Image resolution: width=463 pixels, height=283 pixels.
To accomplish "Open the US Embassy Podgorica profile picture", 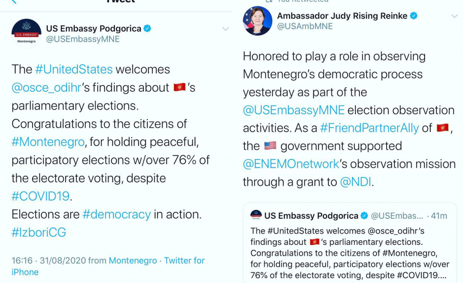I will point(26,34).
